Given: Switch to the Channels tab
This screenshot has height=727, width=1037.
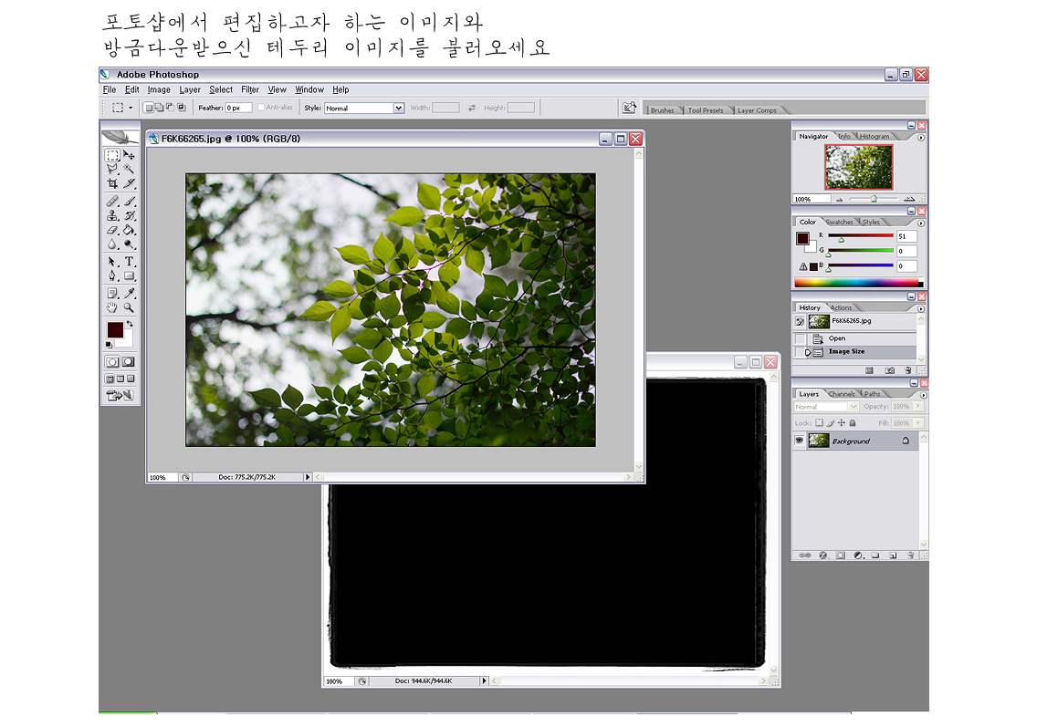Looking at the screenshot, I should point(841,394).
